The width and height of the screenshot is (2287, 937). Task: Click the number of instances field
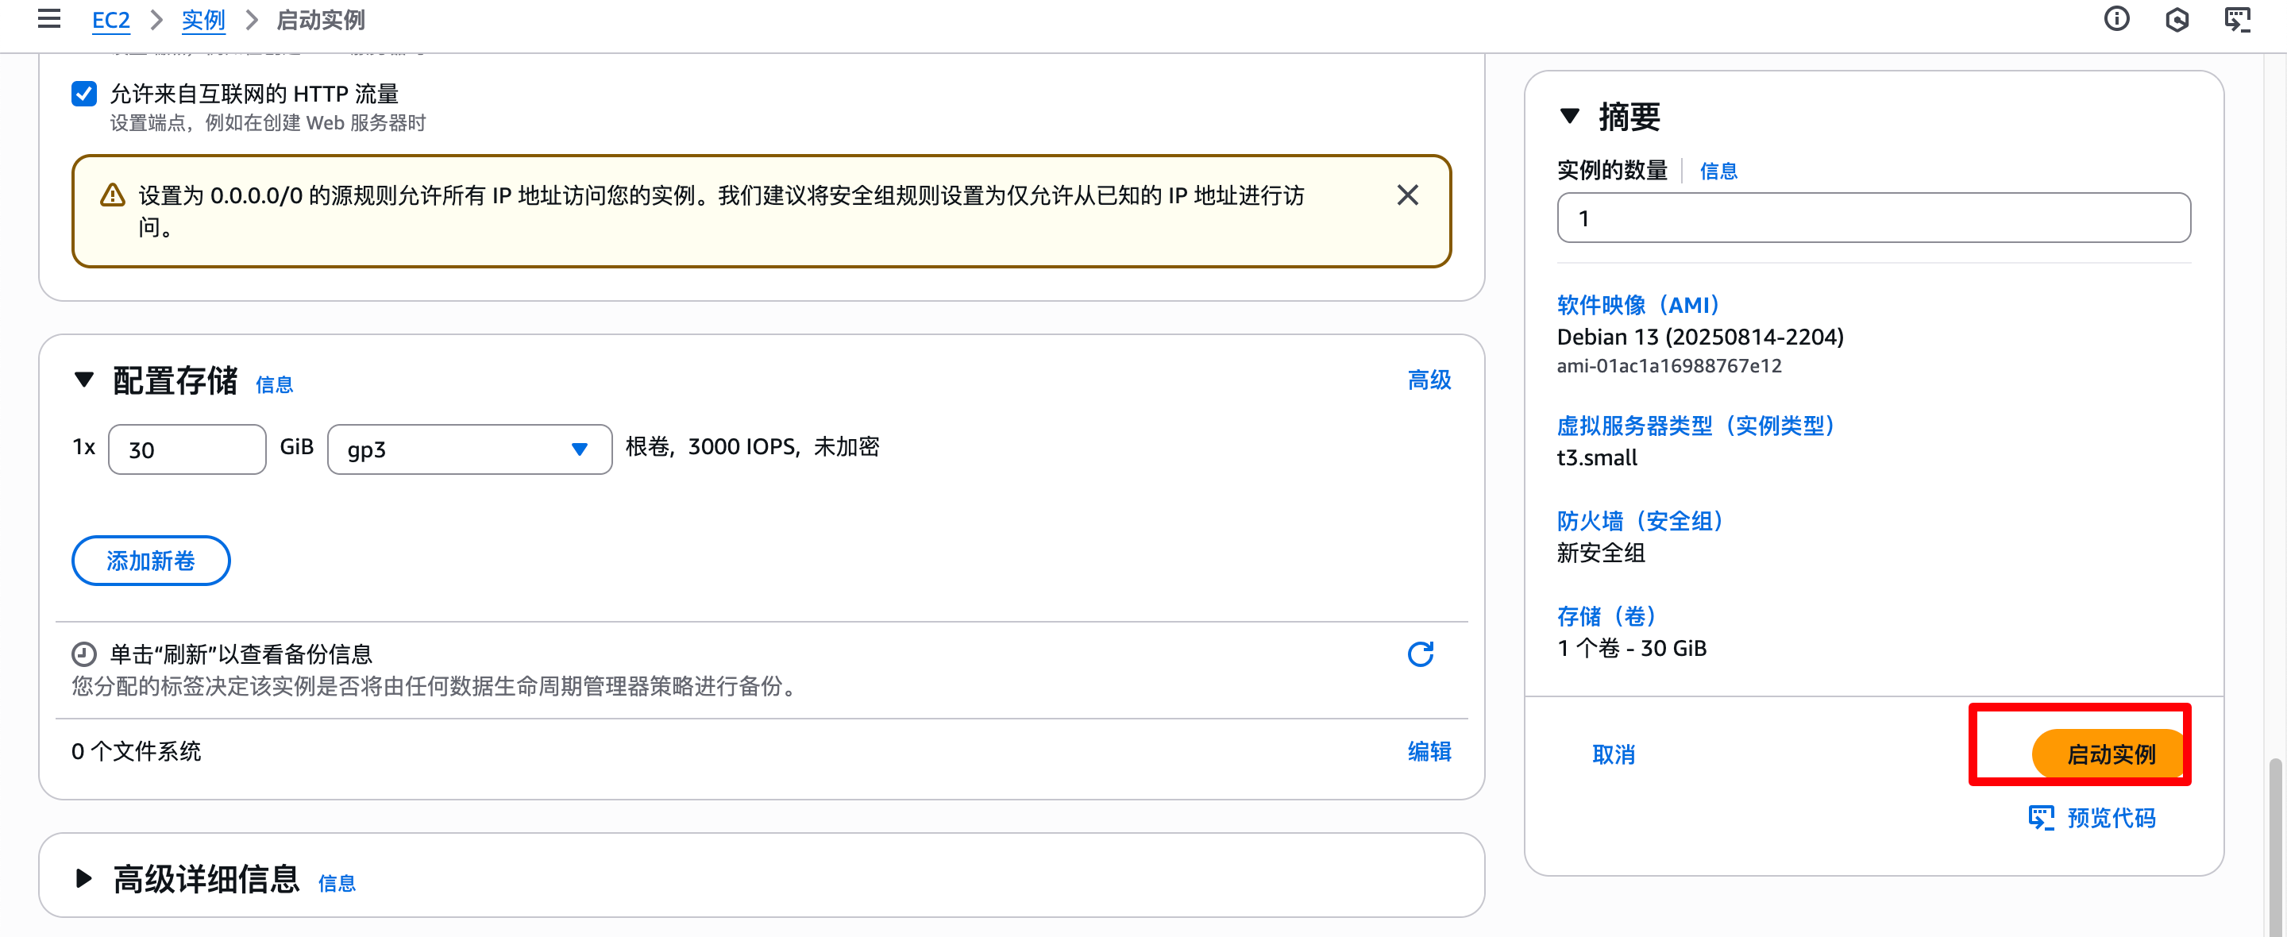(1873, 218)
